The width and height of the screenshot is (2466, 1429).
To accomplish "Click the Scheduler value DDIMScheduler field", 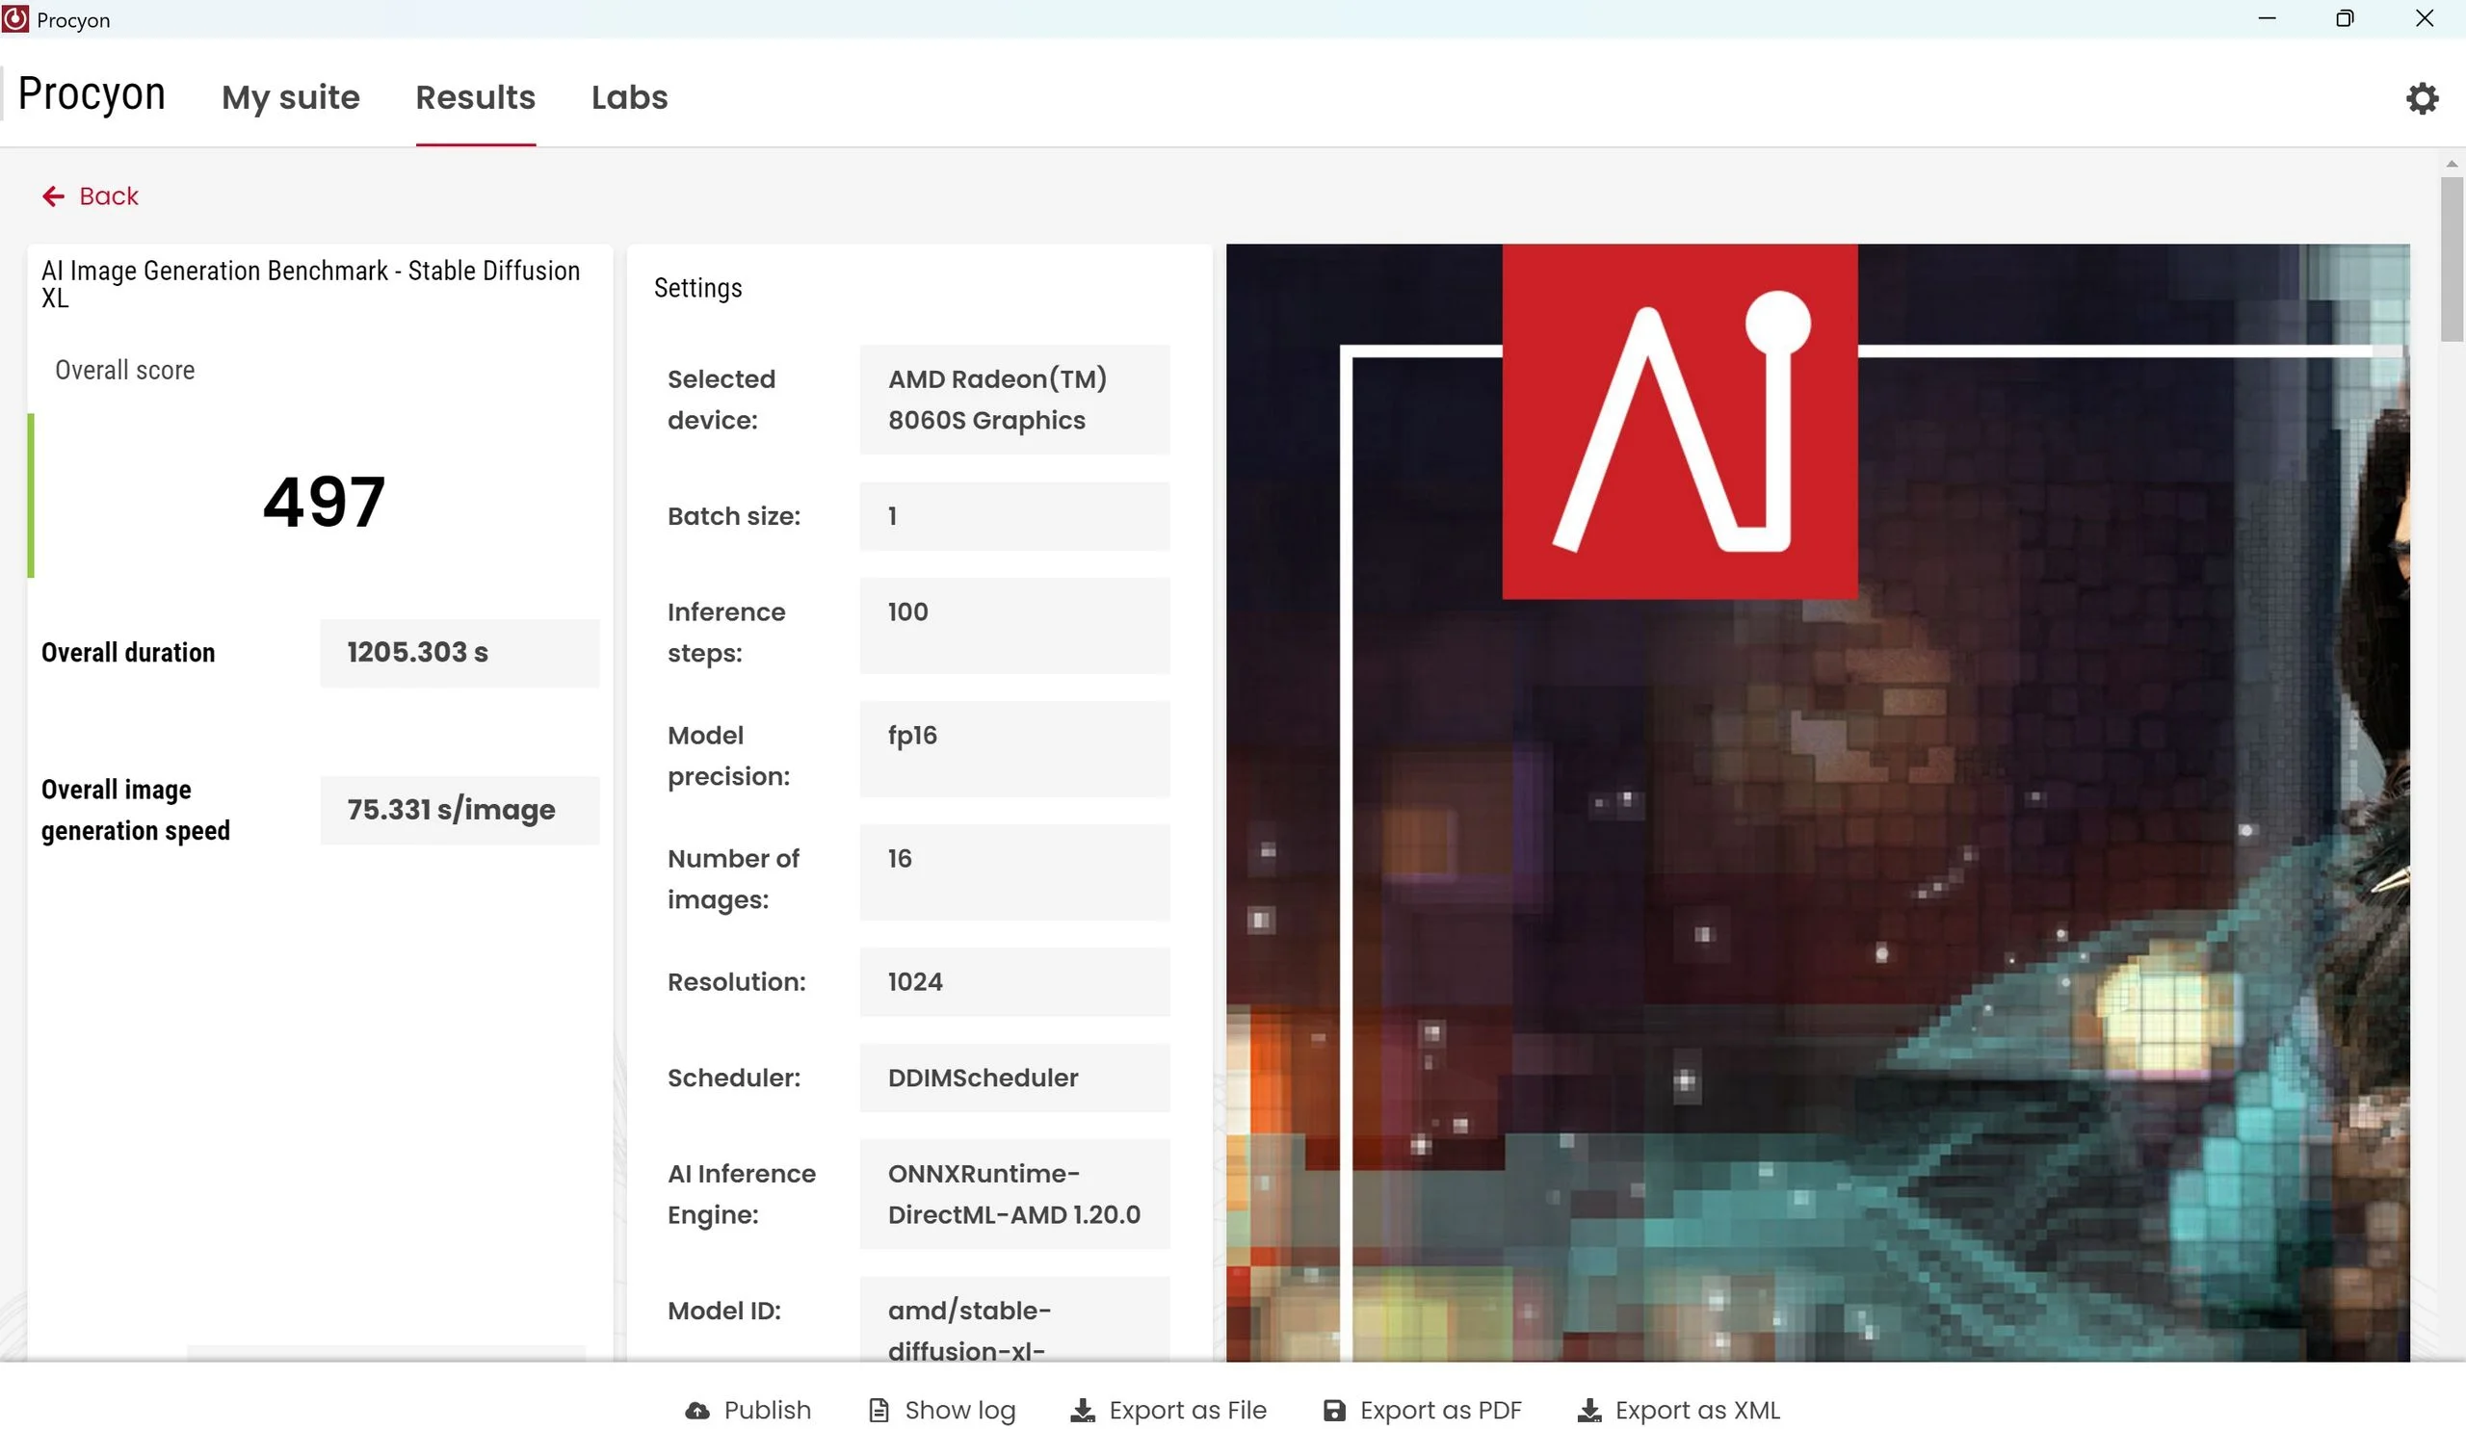I will [x=1013, y=1077].
